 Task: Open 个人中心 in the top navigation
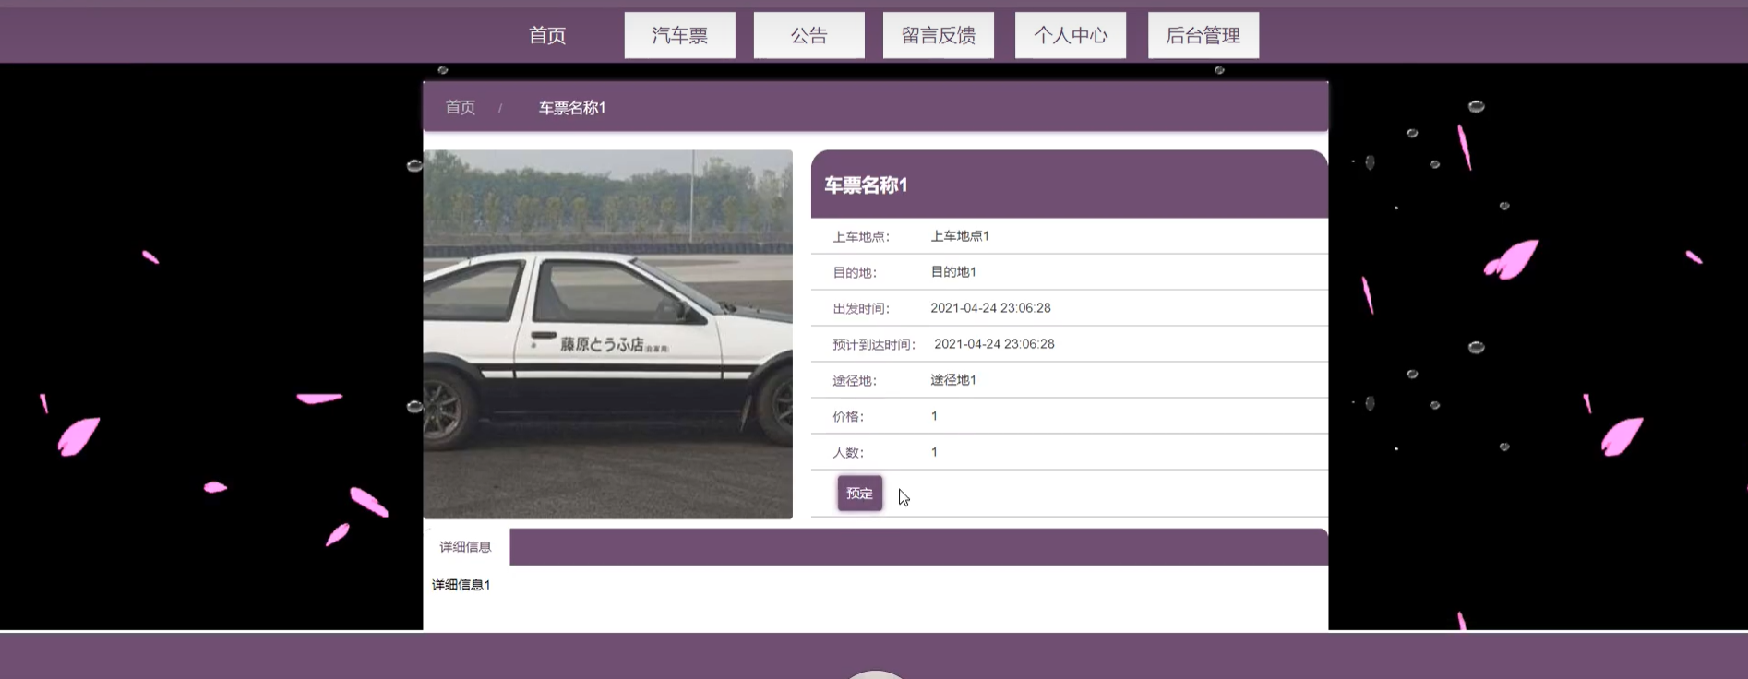1071,35
